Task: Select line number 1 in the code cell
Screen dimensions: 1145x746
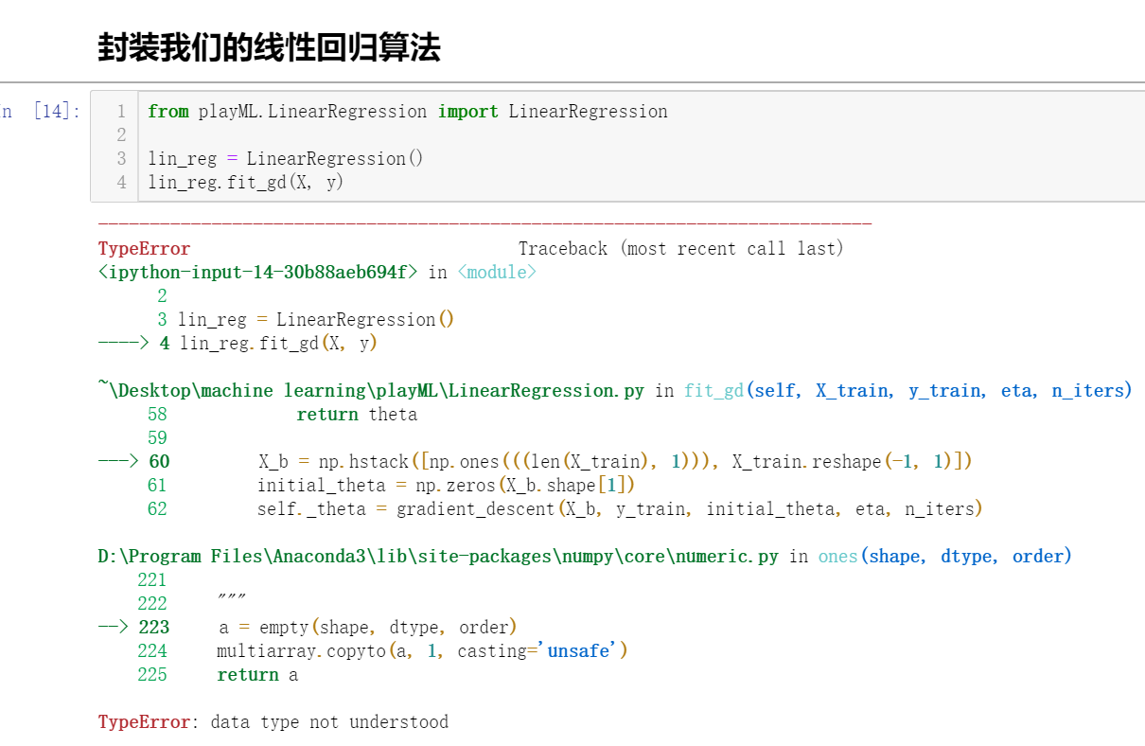Action: [121, 111]
